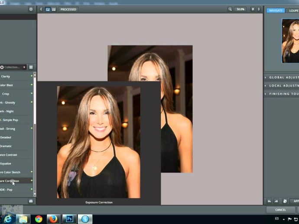299x224 pixels.
Task: Click the undo arrow icon
Action: click(269, 201)
